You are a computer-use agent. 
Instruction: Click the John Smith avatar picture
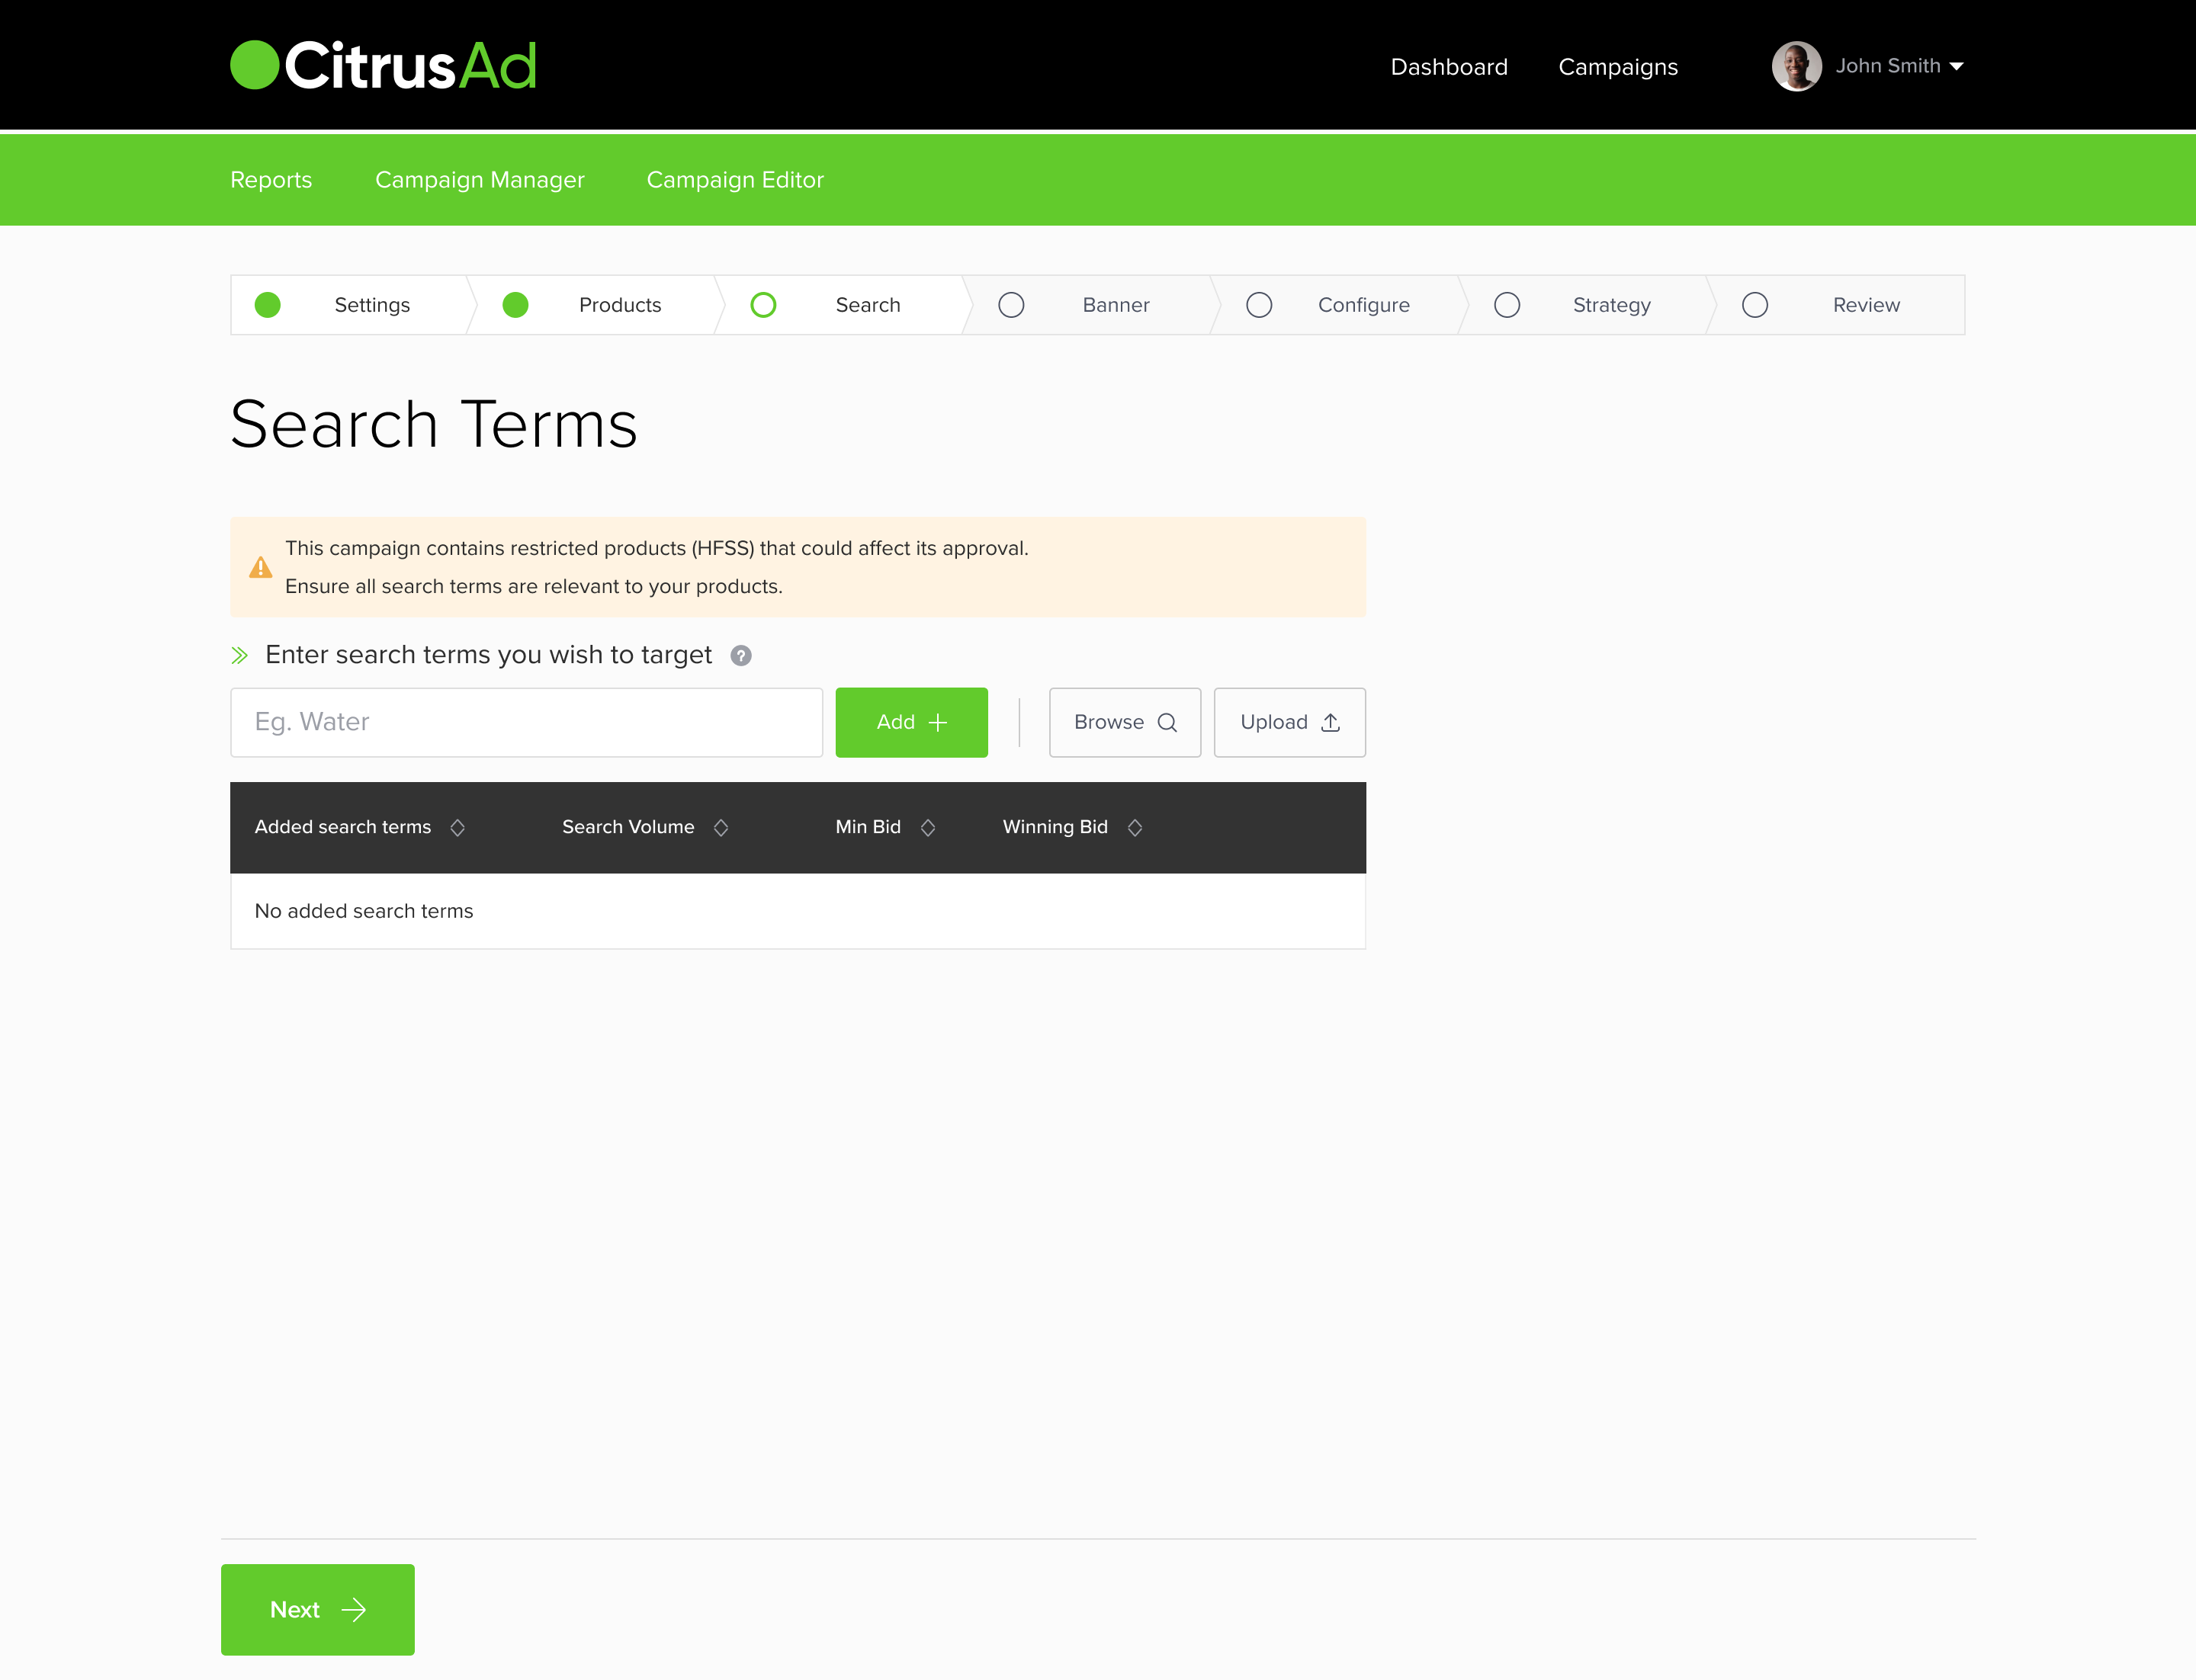tap(1796, 66)
